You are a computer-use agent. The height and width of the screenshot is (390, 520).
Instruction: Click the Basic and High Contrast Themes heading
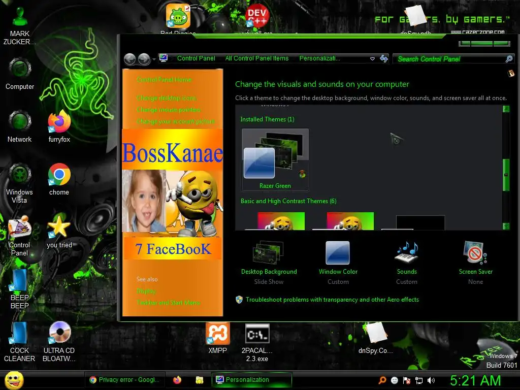[x=288, y=201]
